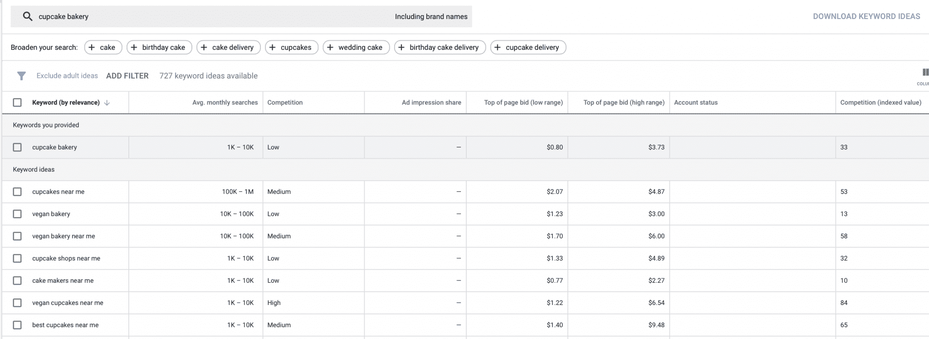This screenshot has height=339, width=929.
Task: Click DOWNLOAD KEYWORD IDEAS
Action: coord(866,16)
